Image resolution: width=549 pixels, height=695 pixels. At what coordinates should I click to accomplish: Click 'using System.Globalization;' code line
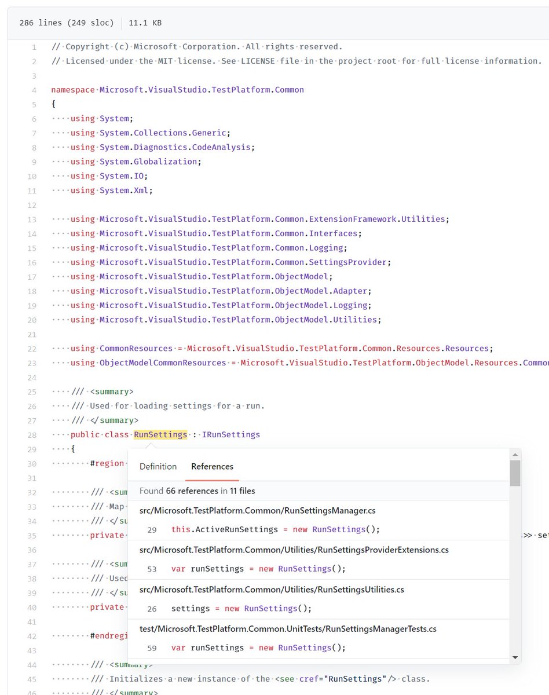pyautogui.click(x=136, y=162)
